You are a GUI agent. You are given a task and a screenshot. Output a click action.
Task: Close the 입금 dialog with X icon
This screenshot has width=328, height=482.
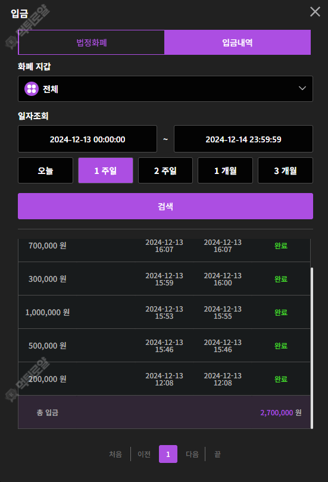click(315, 12)
